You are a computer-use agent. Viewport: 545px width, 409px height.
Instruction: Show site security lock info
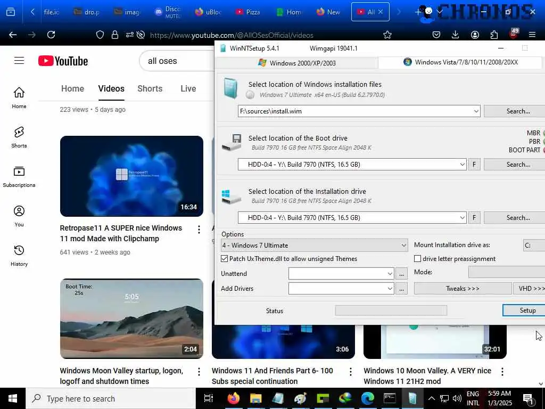[x=115, y=35]
